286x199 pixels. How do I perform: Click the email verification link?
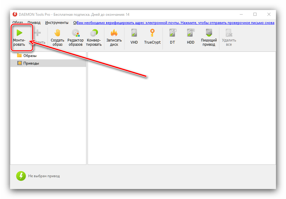tap(175, 23)
